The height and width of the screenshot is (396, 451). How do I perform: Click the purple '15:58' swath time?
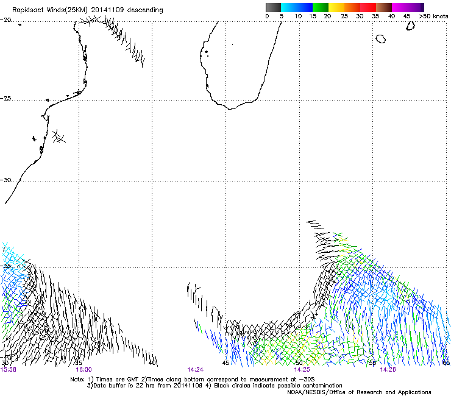tap(9, 370)
